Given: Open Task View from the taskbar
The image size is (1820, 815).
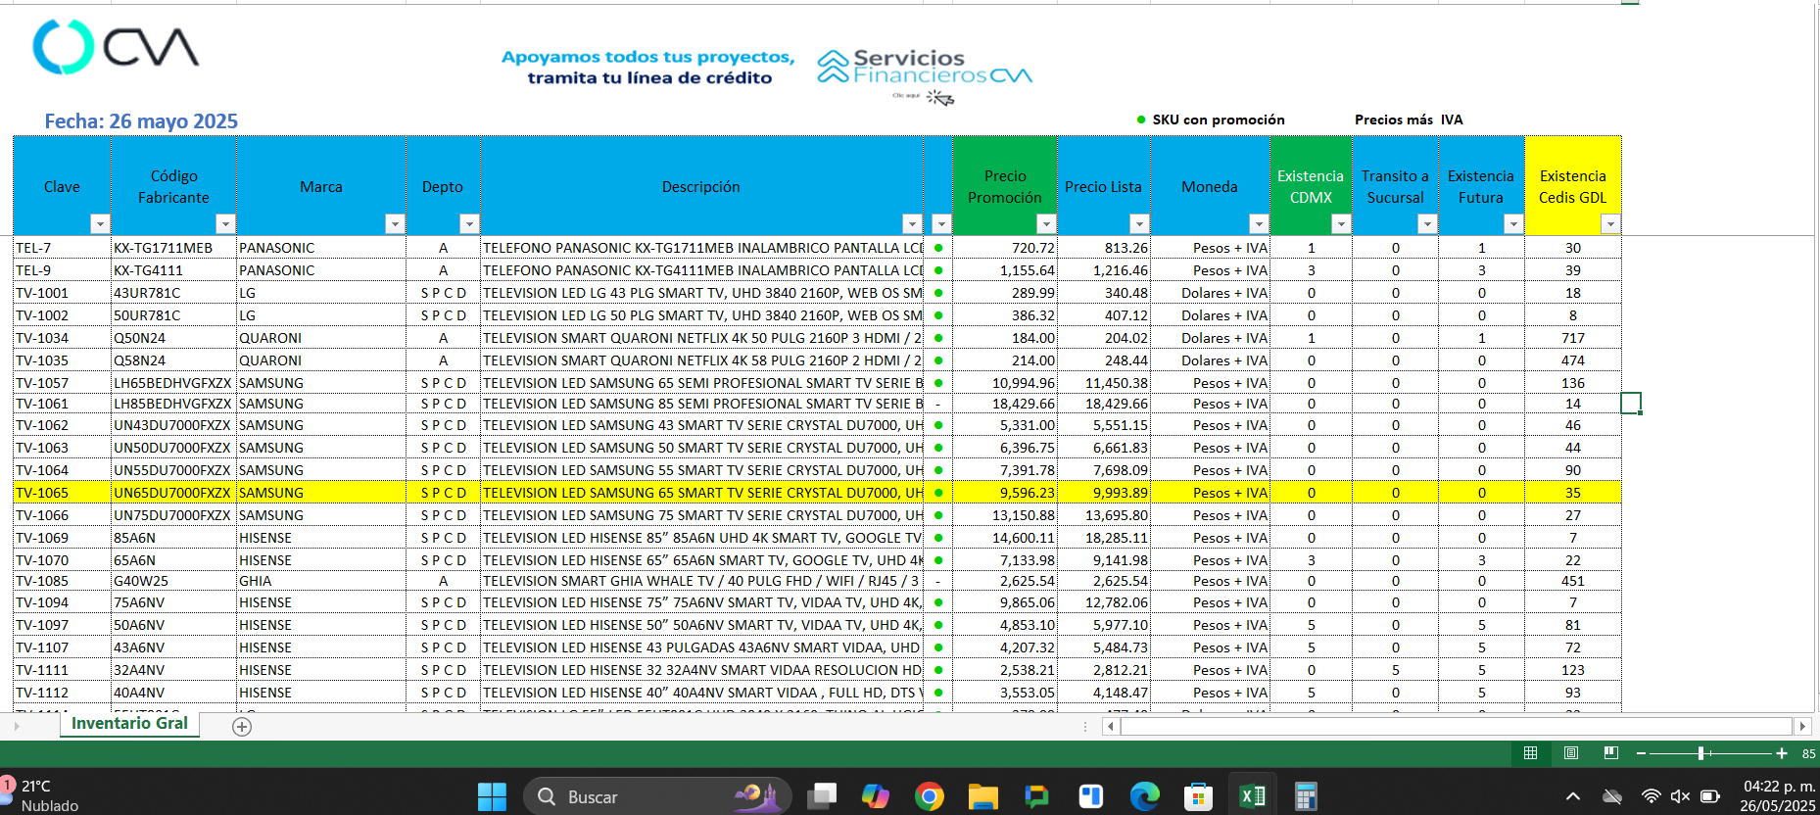Looking at the screenshot, I should [x=821, y=796].
